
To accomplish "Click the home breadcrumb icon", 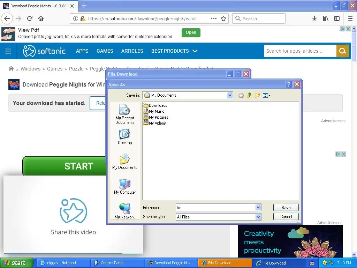I will (11, 69).
